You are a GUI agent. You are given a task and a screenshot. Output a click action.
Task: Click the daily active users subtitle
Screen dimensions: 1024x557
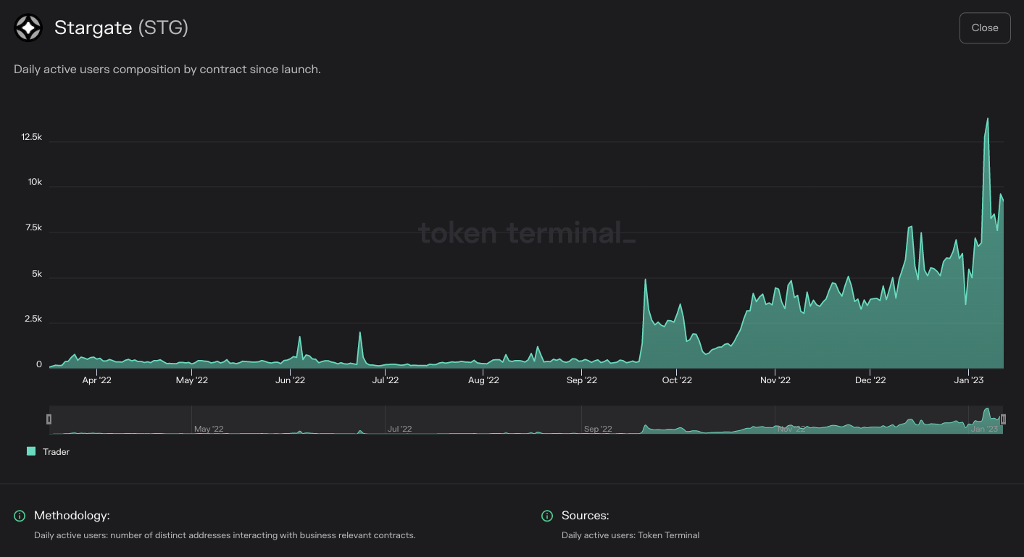(x=167, y=69)
